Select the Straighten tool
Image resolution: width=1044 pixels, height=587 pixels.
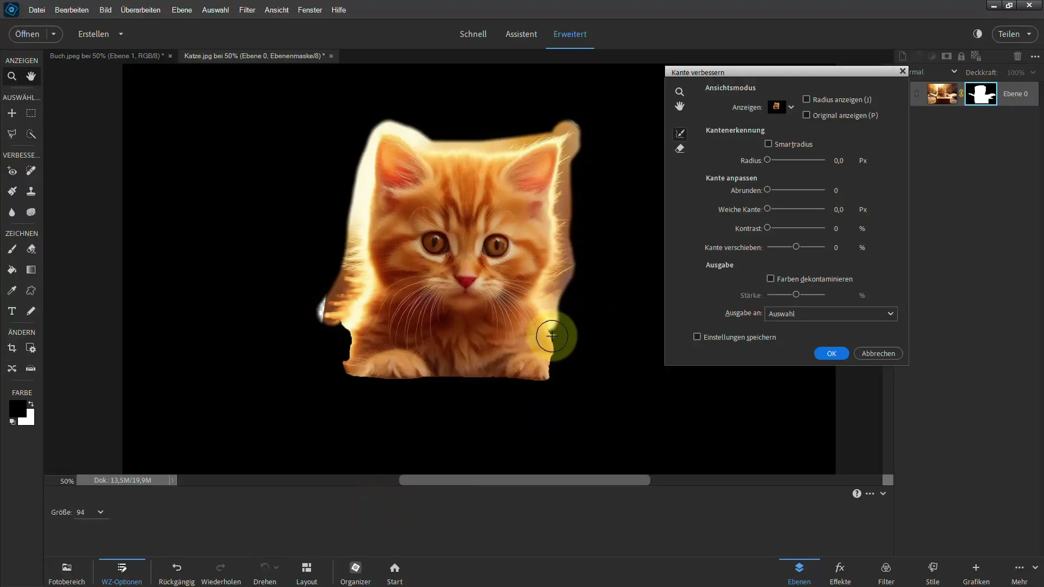point(31,369)
